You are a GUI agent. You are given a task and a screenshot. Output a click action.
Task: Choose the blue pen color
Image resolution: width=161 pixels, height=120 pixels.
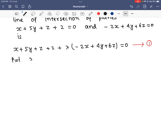coord(112,14)
